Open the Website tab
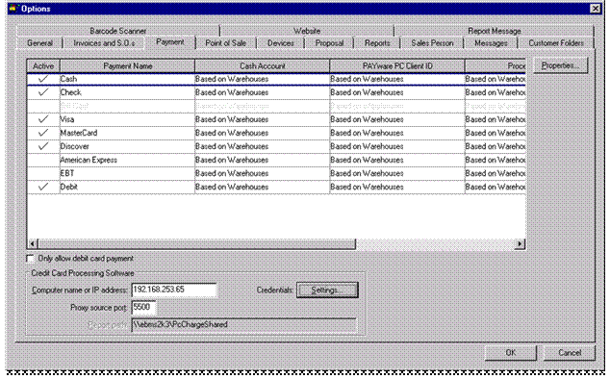 (307, 31)
